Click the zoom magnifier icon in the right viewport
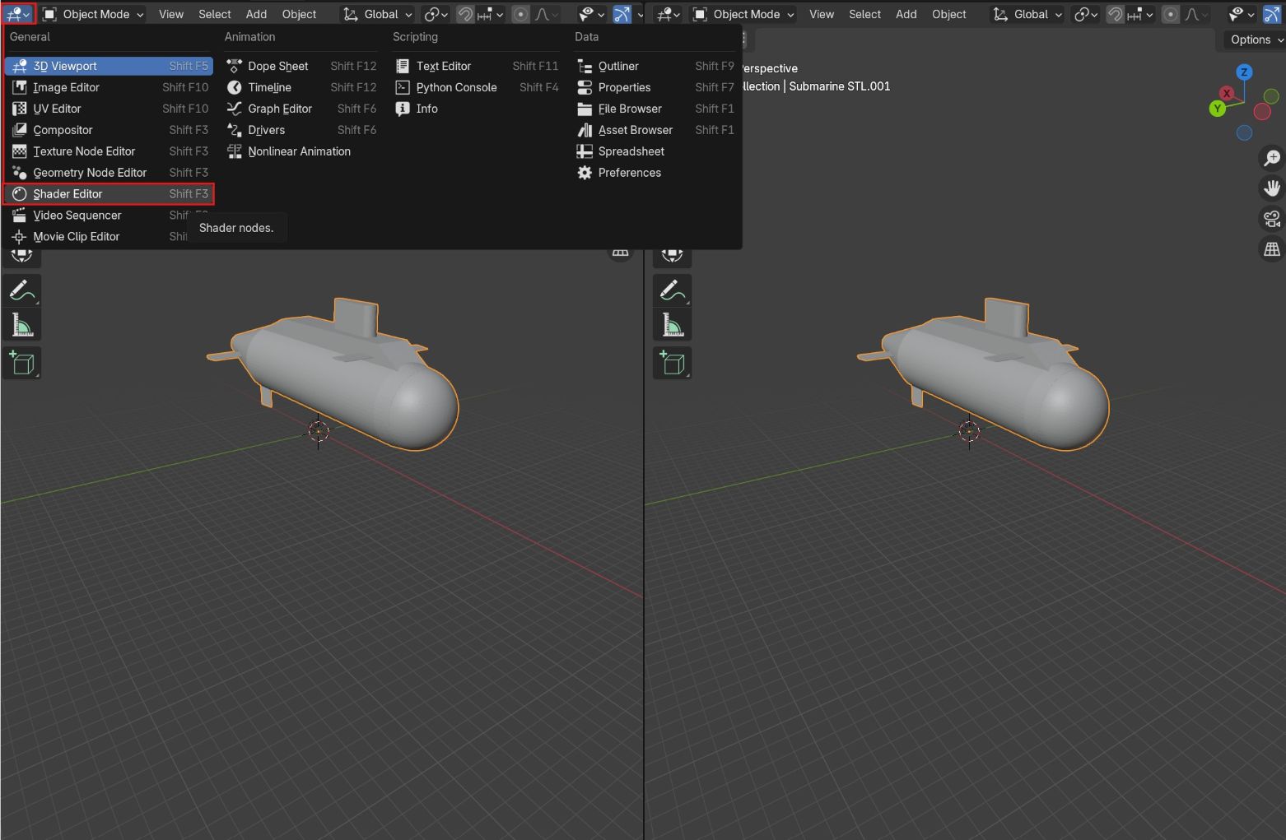The width and height of the screenshot is (1286, 840). [x=1272, y=158]
